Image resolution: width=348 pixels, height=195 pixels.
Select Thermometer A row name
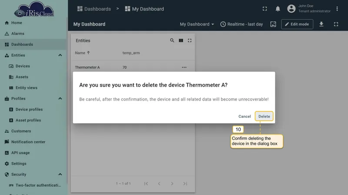coord(87,68)
